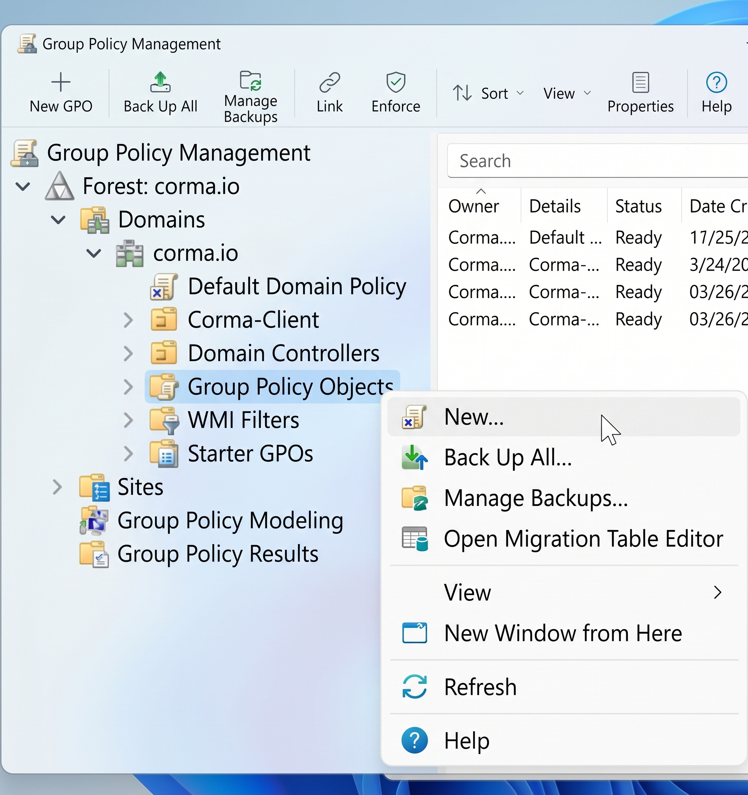The height and width of the screenshot is (795, 748).
Task: Click the Group Policy Modeling icon
Action: [x=94, y=521]
